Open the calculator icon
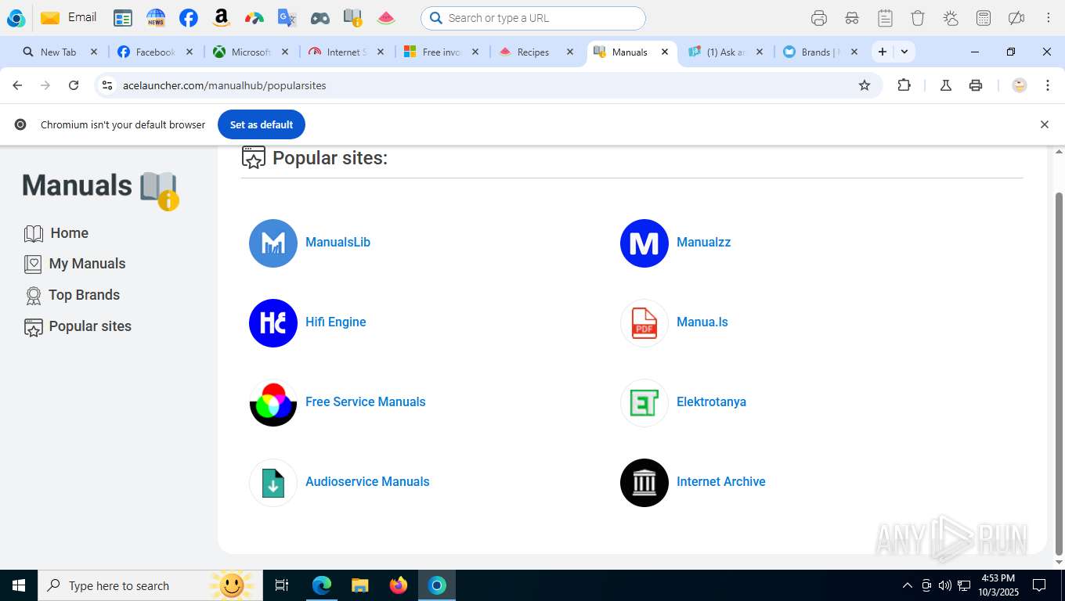 984,18
